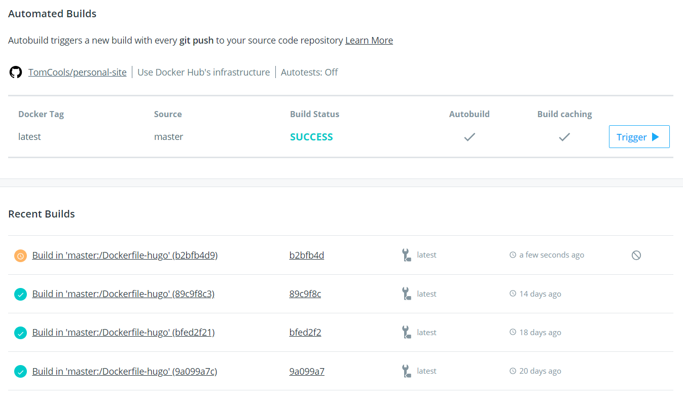Click the SUCCESS build status text

311,136
